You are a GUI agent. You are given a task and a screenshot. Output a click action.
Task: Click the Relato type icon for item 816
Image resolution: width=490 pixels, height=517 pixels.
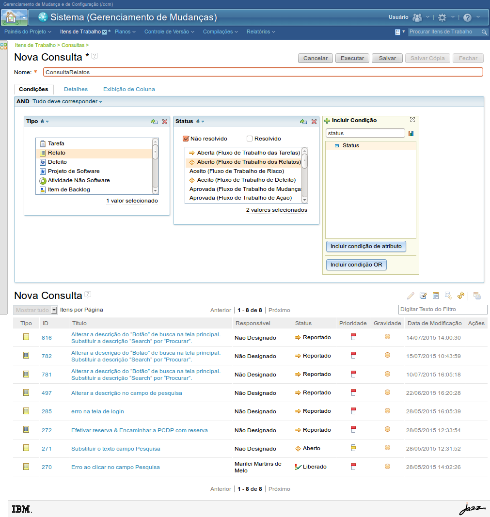pos(26,337)
